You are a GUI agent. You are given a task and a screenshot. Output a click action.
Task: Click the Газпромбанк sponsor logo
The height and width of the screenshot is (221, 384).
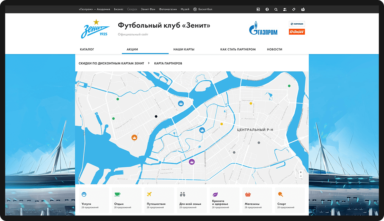(x=297, y=24)
